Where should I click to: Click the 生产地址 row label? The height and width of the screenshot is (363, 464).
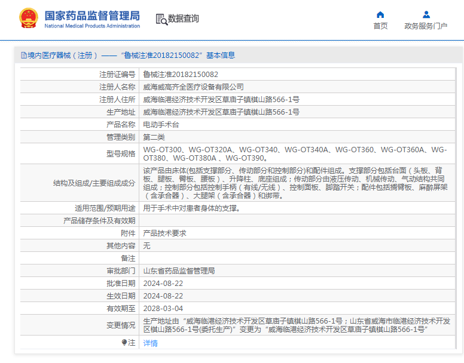coord(121,112)
